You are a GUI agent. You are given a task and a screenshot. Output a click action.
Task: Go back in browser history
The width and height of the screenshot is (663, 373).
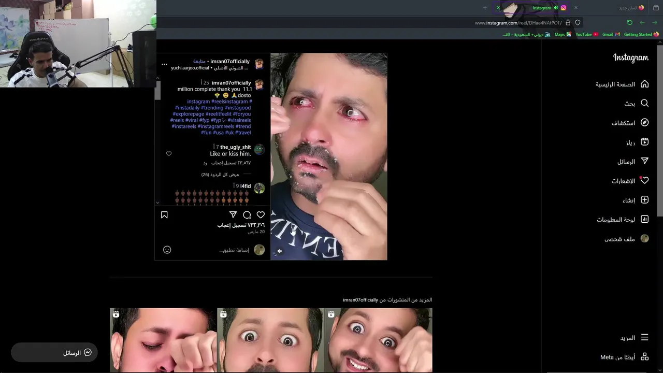(655, 22)
